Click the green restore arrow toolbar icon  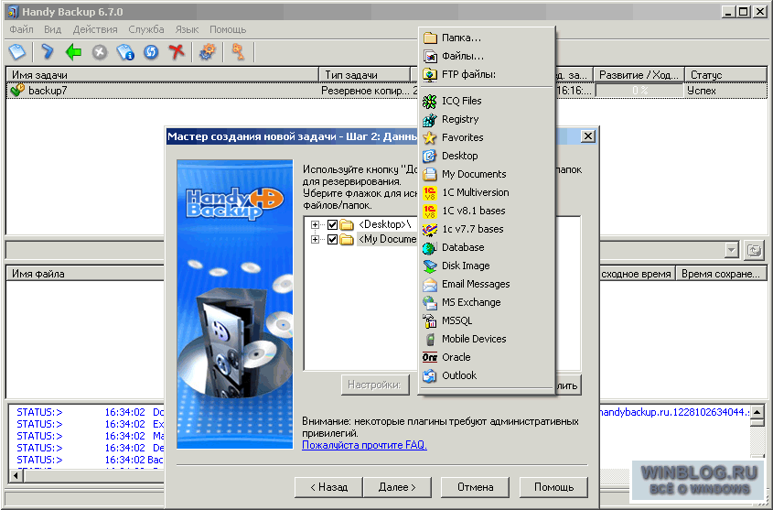pos(73,51)
